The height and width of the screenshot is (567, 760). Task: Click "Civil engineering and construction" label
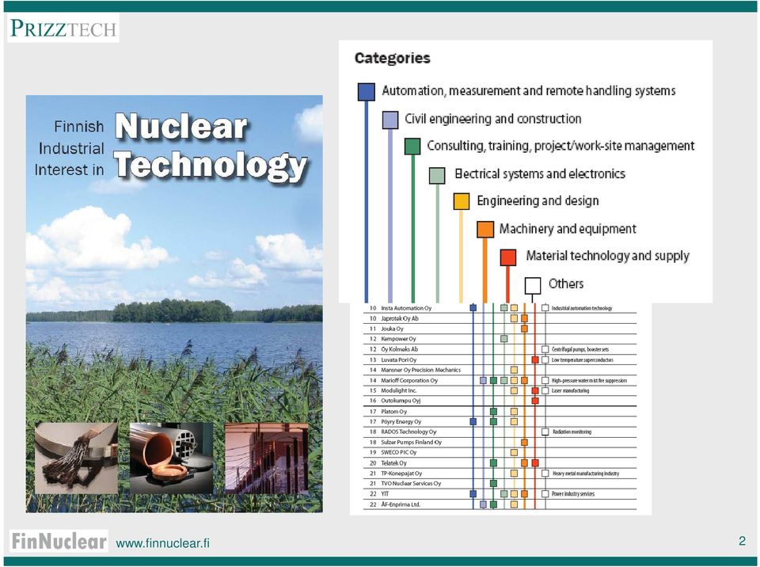(493, 119)
